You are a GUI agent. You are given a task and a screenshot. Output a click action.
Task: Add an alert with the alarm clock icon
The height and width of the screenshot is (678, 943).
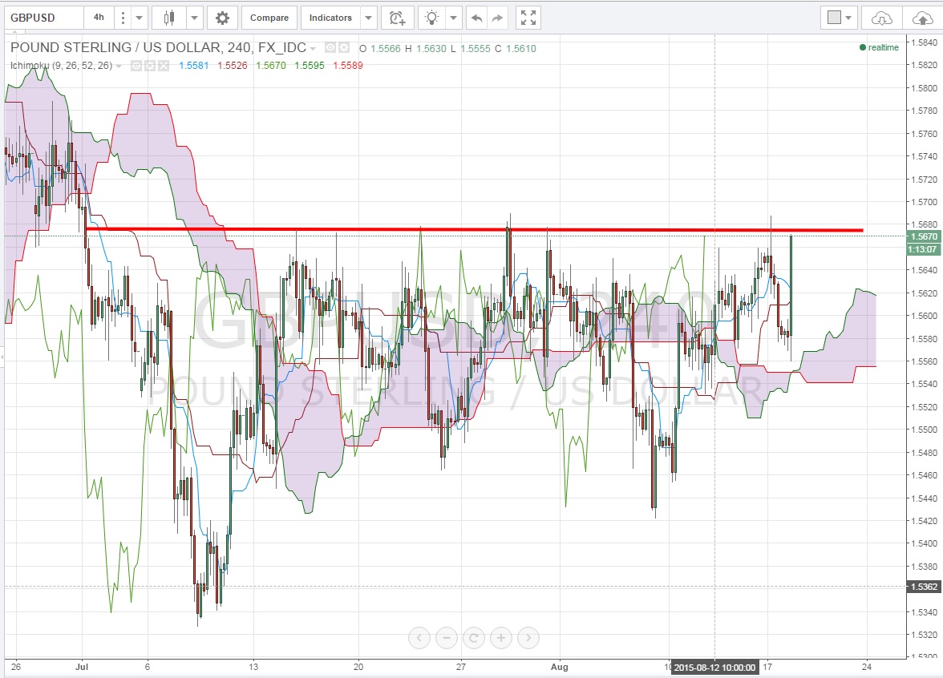(396, 18)
